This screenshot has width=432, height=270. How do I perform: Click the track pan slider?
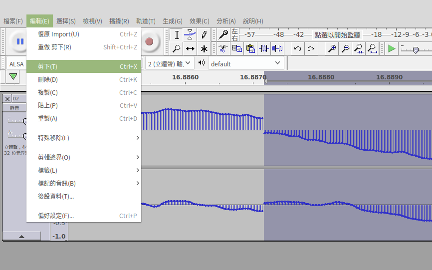[x=17, y=135]
